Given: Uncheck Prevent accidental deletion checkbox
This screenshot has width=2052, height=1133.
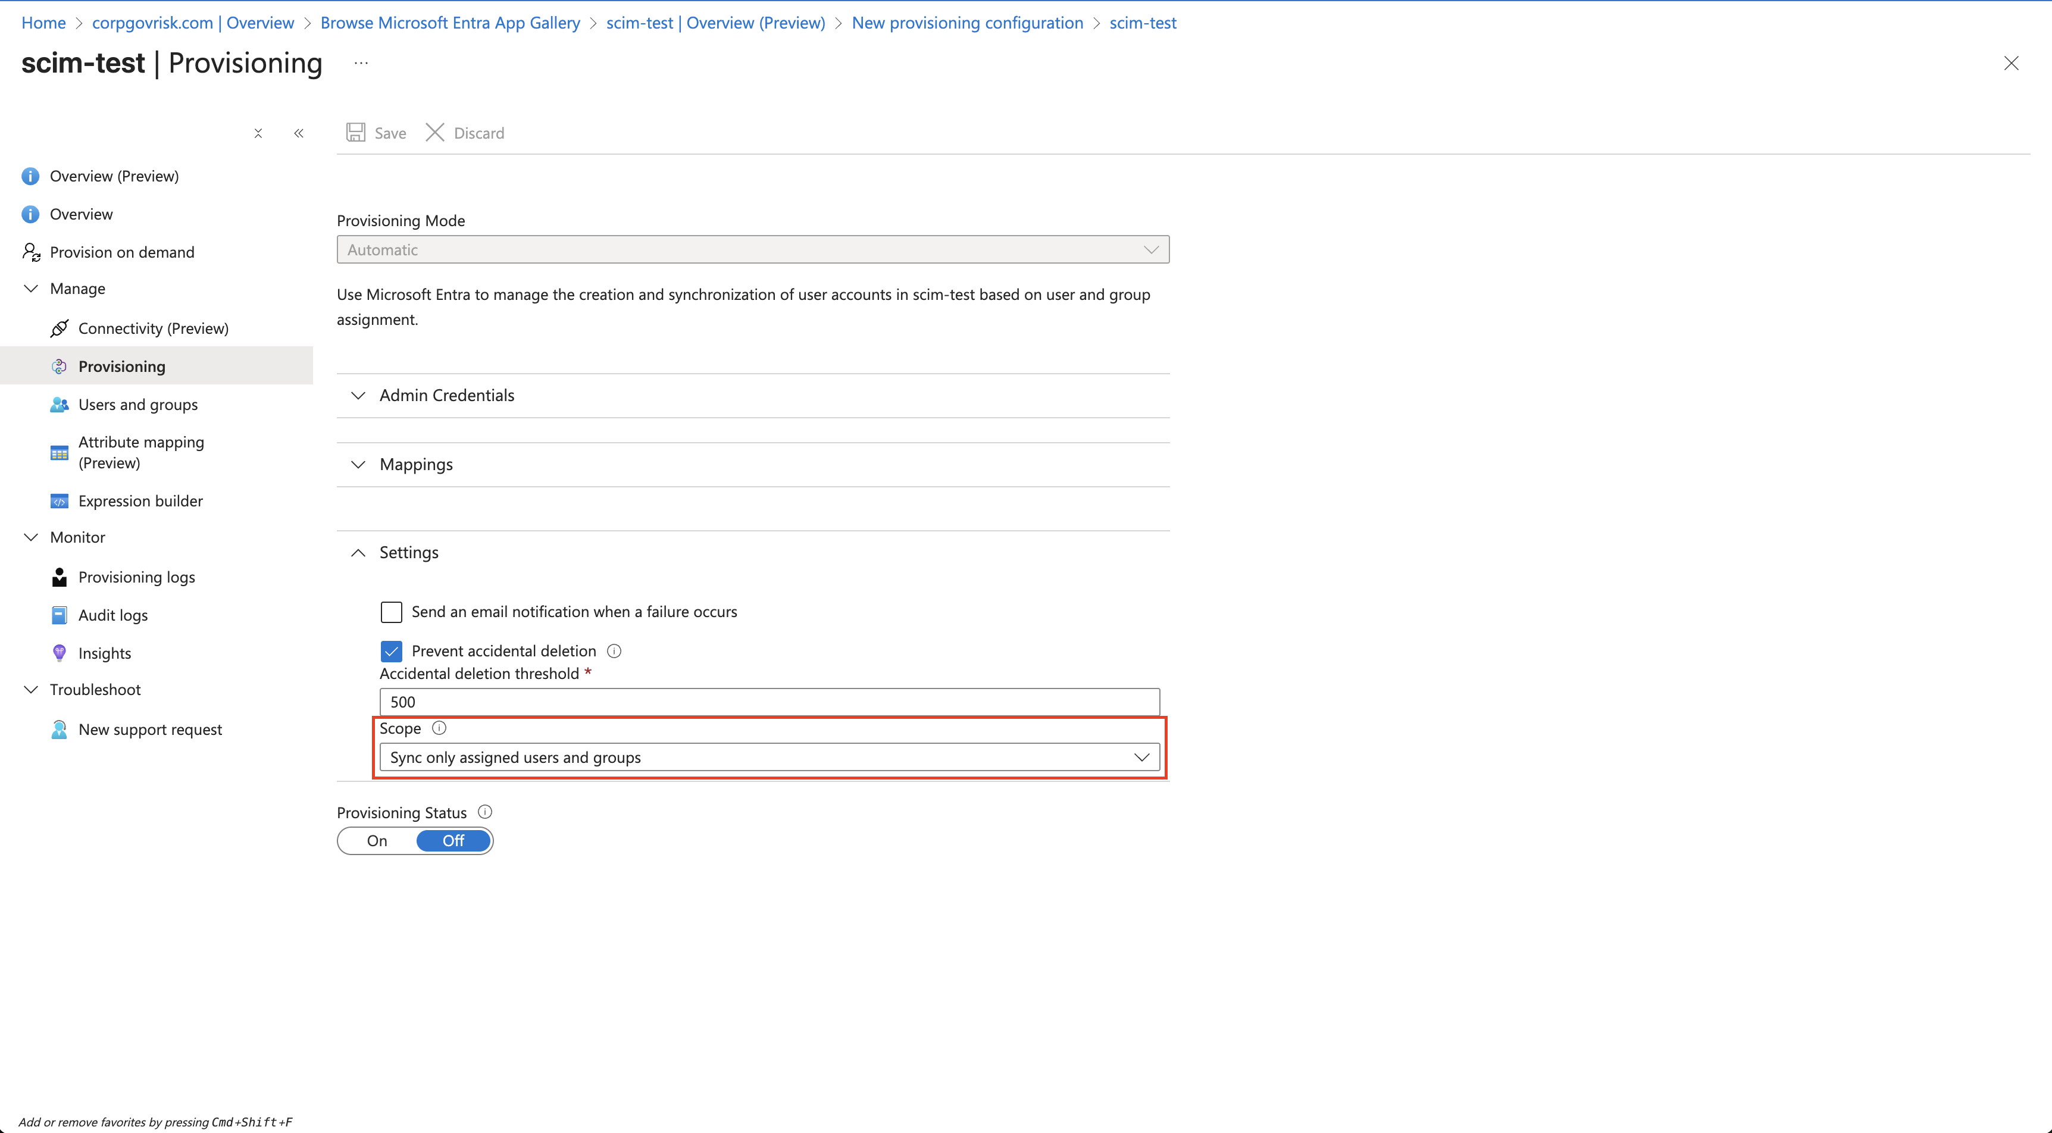Looking at the screenshot, I should (x=391, y=651).
